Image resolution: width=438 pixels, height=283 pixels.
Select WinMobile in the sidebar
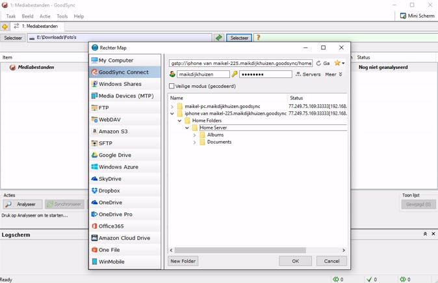tap(125, 262)
